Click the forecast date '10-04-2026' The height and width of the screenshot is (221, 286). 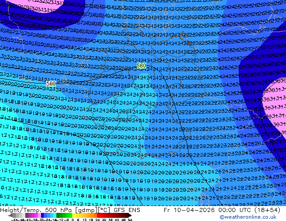(194, 210)
